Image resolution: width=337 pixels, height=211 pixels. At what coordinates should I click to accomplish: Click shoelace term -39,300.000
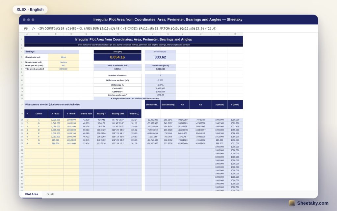coord(152,120)
